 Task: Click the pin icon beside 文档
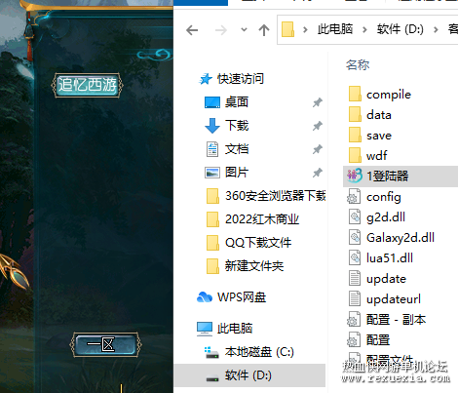point(318,149)
